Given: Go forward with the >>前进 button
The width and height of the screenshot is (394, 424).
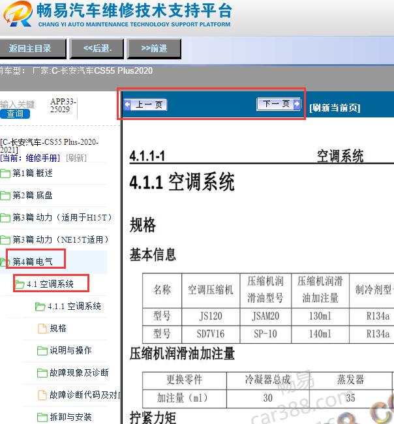Looking at the screenshot, I should (x=154, y=49).
